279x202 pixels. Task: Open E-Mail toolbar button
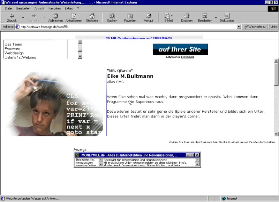(168, 18)
